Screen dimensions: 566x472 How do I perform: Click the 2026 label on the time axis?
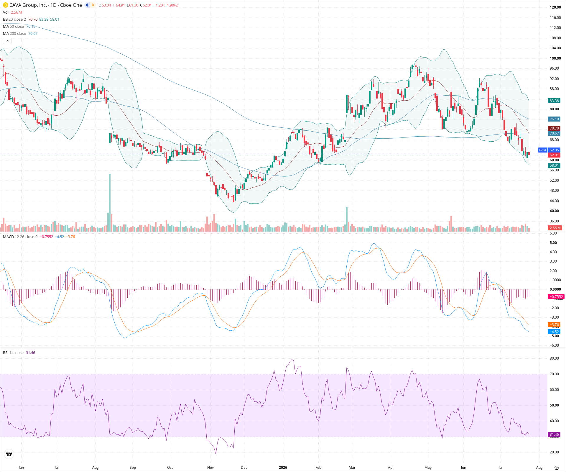point(283,467)
